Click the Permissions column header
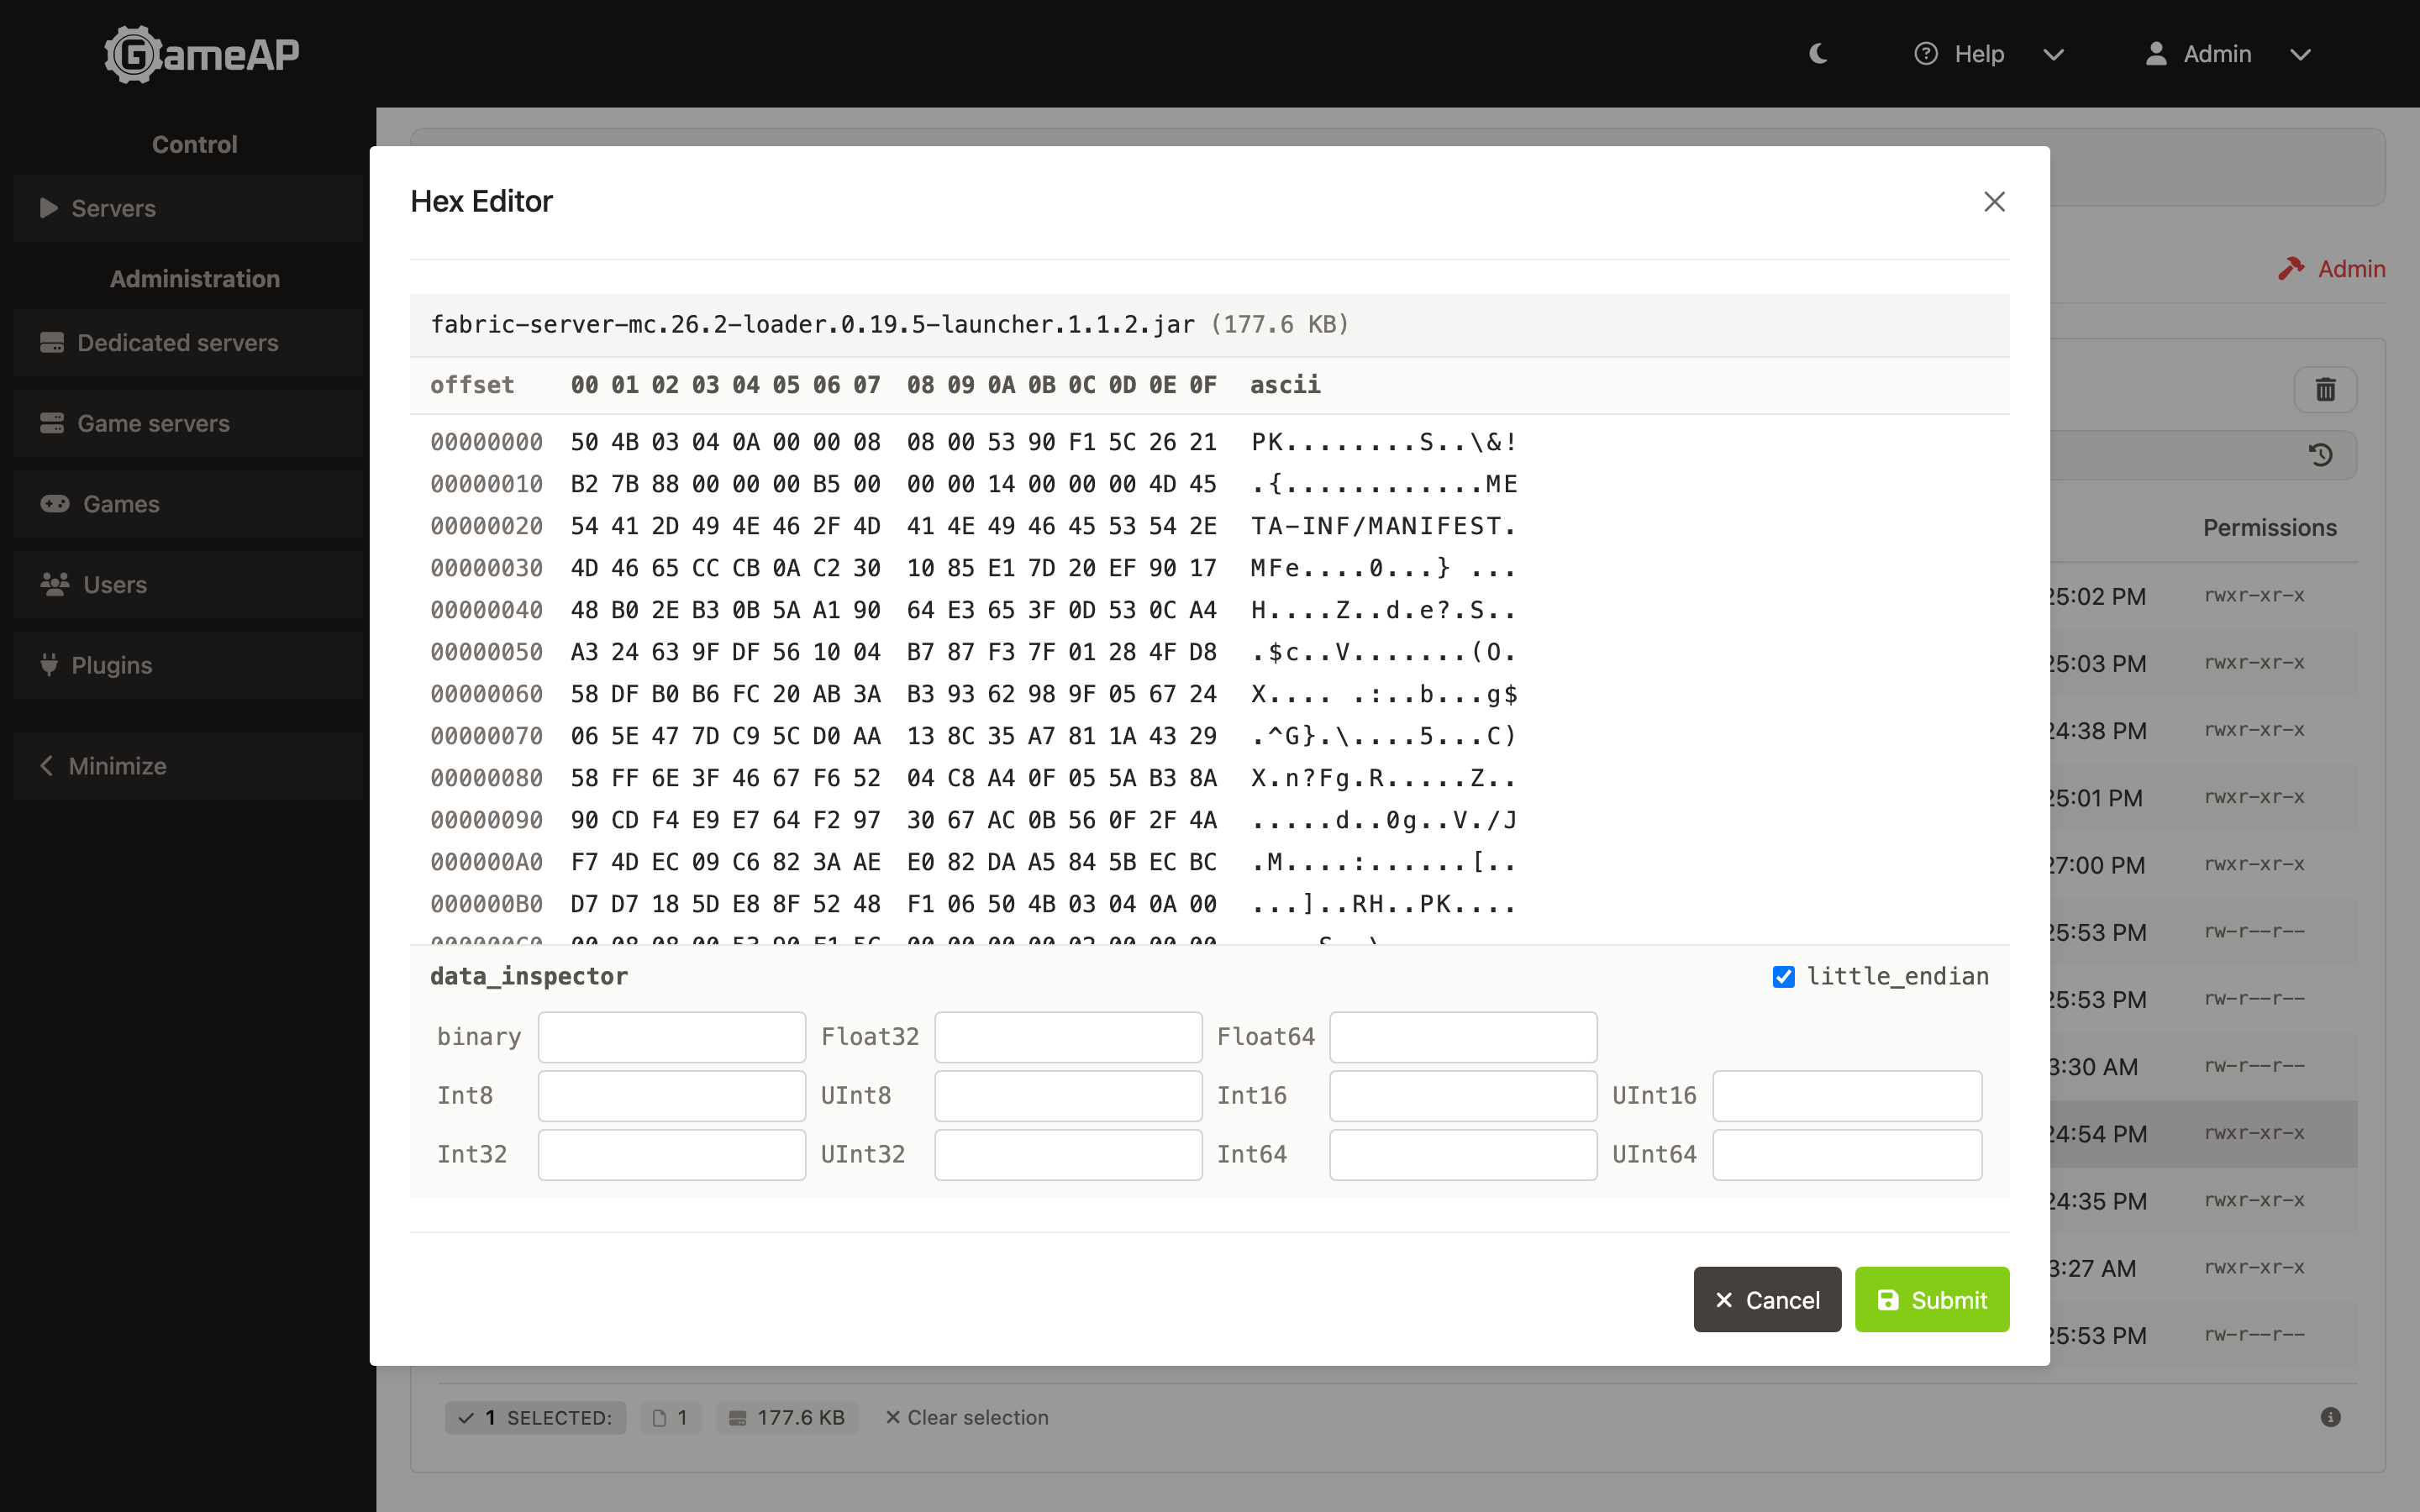 coord(2270,528)
